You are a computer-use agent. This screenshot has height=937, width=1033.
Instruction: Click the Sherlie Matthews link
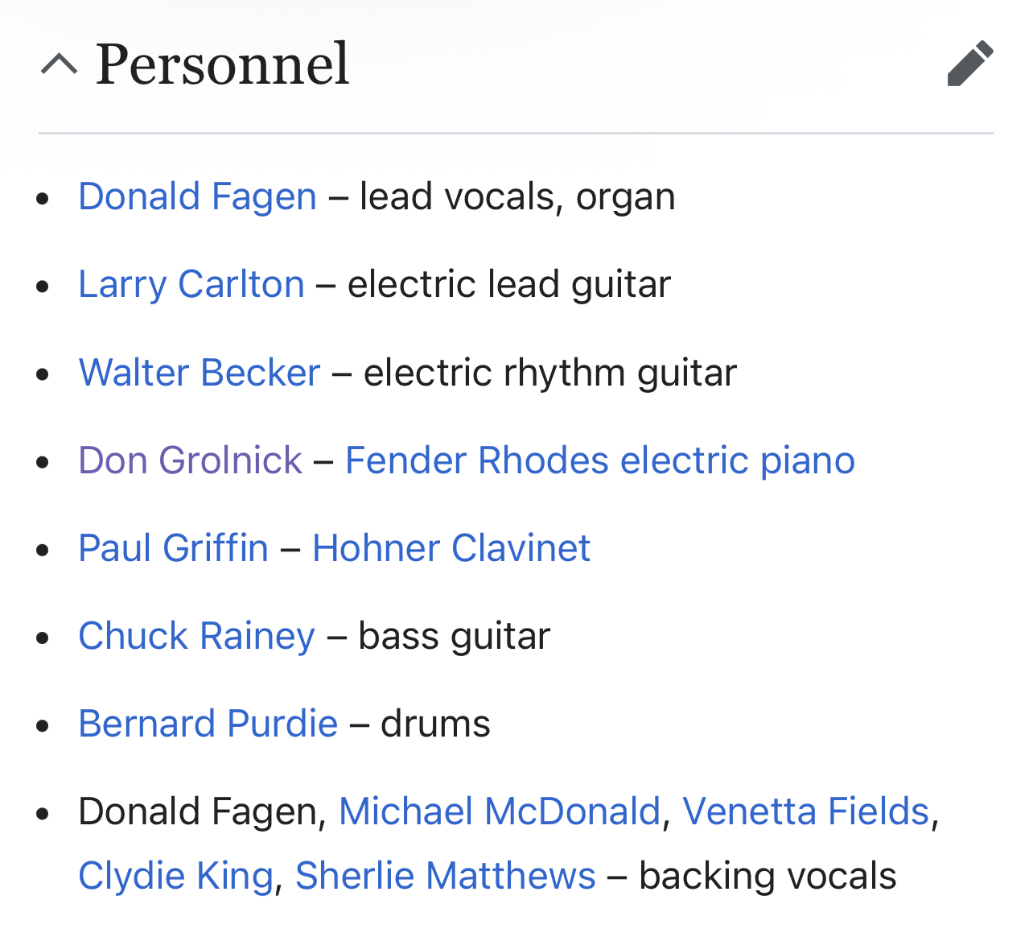click(x=445, y=876)
